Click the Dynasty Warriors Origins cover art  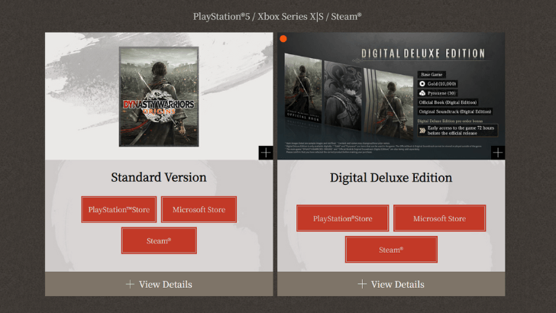(159, 96)
